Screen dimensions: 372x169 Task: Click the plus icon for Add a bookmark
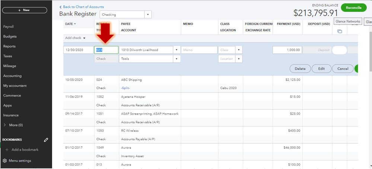pos(7,150)
